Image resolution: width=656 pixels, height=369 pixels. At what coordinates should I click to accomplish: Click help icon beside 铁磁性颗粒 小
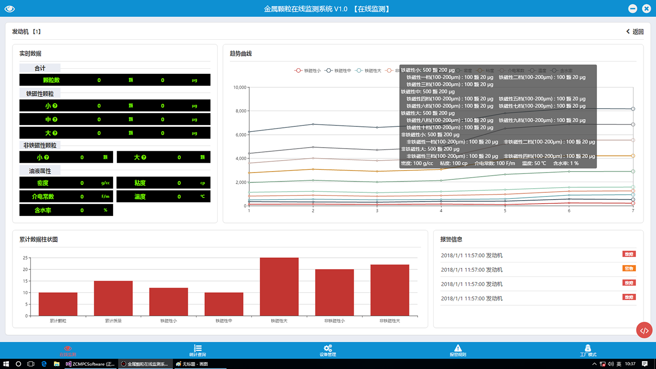(x=55, y=106)
